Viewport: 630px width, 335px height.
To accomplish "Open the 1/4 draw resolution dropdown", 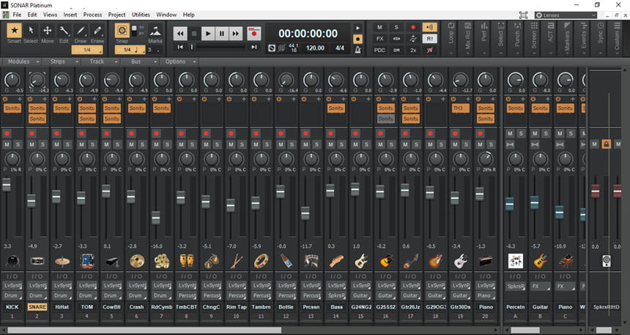I will pos(87,50).
